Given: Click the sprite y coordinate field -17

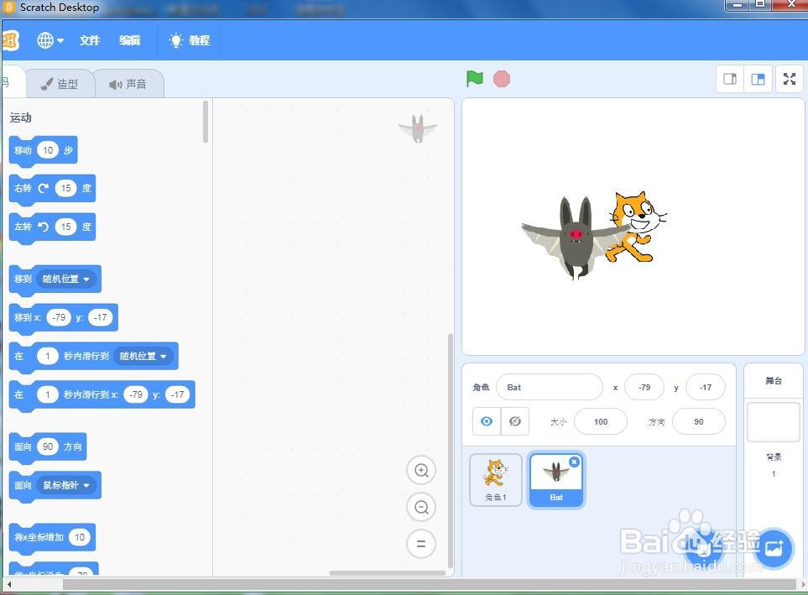Looking at the screenshot, I should click(x=706, y=387).
